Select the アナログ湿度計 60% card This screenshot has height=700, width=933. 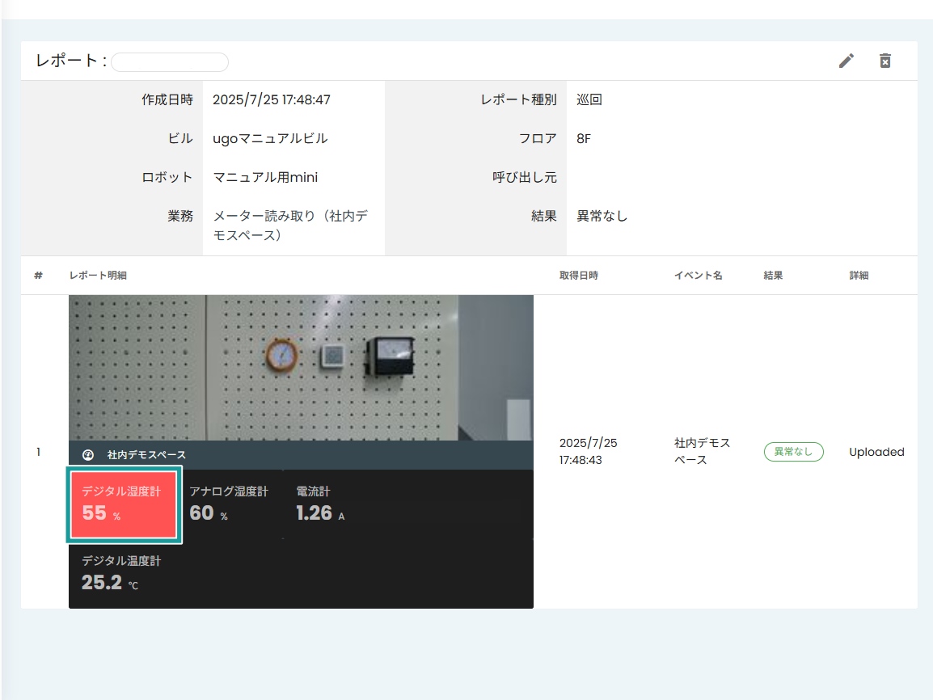pos(229,504)
